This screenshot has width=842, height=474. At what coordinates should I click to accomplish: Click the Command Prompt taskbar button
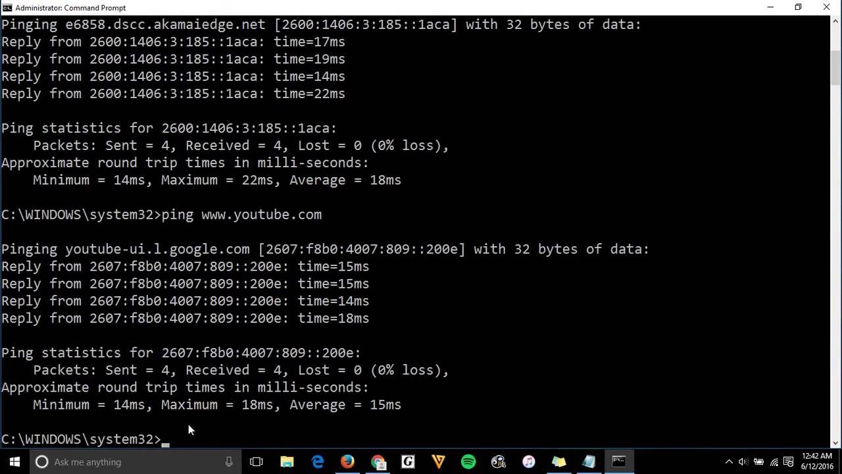click(x=619, y=461)
